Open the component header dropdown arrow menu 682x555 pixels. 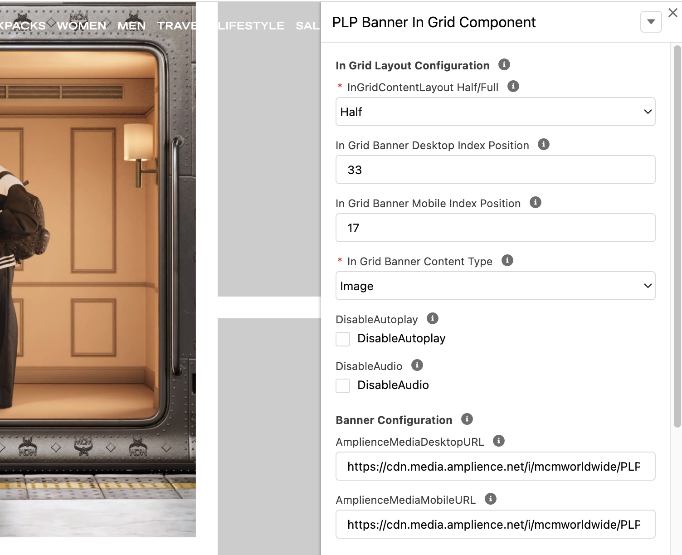pyautogui.click(x=651, y=22)
